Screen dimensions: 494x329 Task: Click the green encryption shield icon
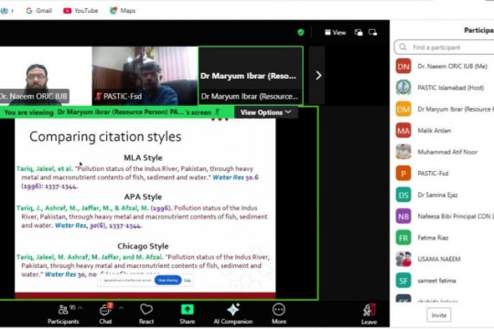pos(301,32)
